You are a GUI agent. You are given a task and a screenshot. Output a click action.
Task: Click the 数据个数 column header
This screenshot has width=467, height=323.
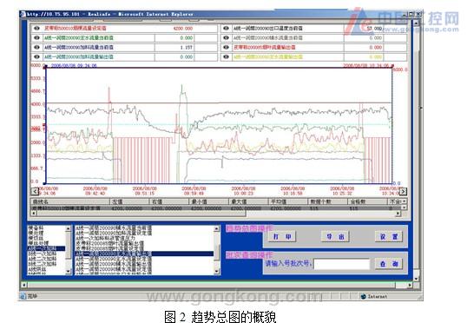327,201
